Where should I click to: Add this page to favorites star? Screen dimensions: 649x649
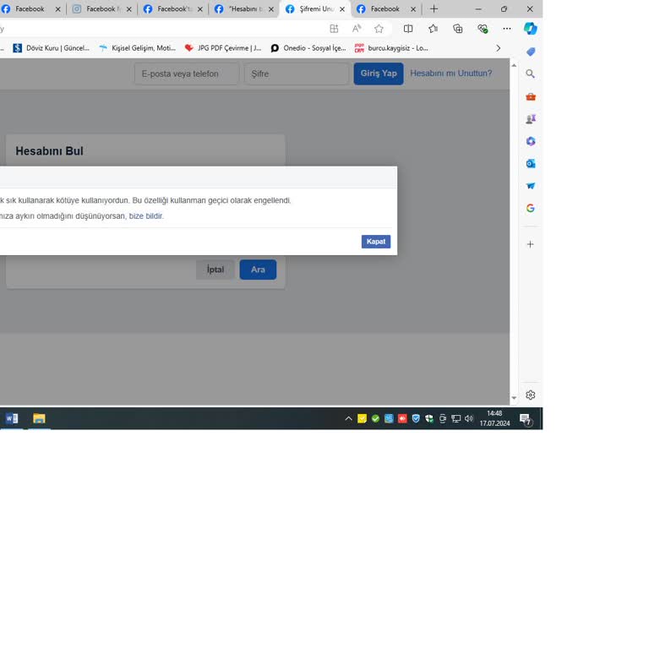(379, 29)
